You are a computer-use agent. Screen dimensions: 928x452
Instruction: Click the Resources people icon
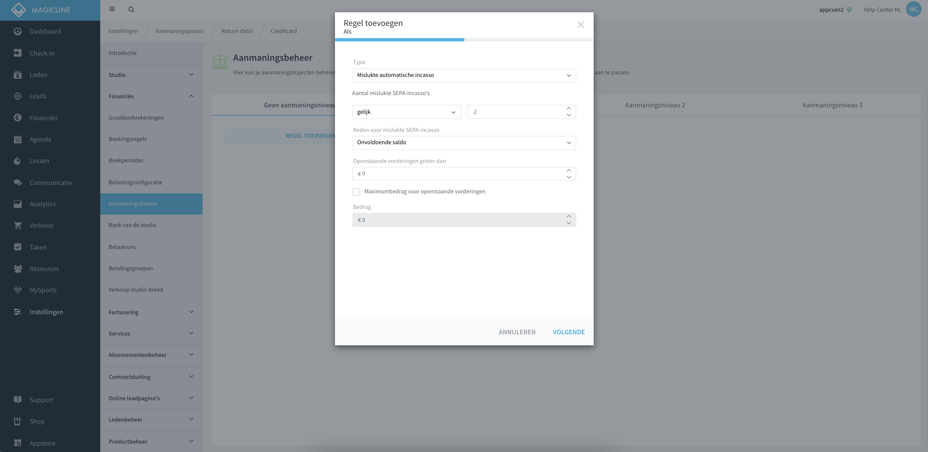[18, 269]
